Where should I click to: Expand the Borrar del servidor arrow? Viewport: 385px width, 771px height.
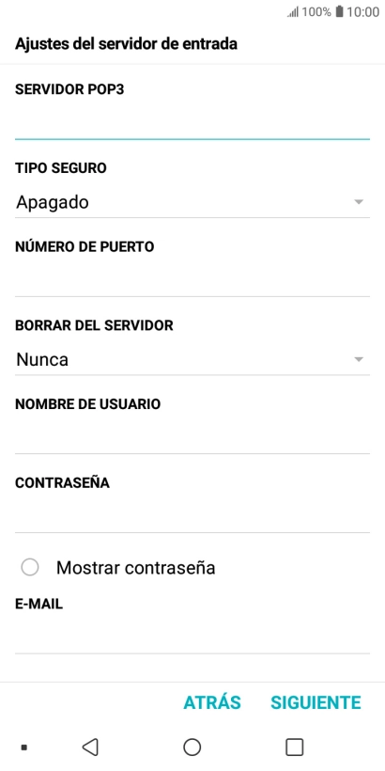coord(359,359)
